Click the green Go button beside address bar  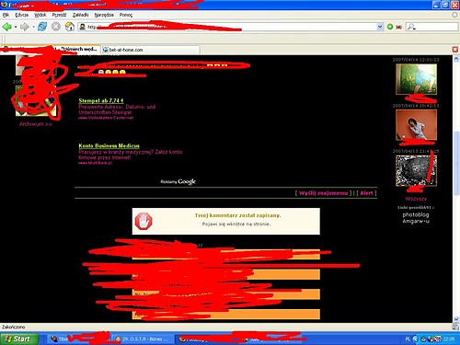[390, 27]
